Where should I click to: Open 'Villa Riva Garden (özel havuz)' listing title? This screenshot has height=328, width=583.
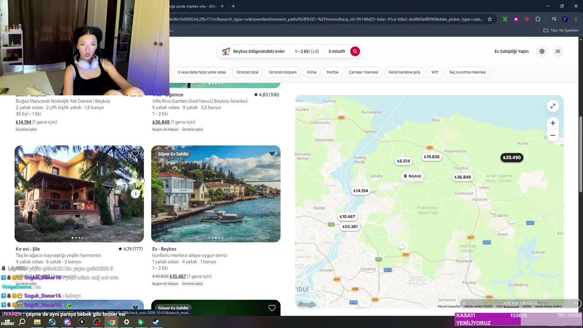tap(200, 101)
